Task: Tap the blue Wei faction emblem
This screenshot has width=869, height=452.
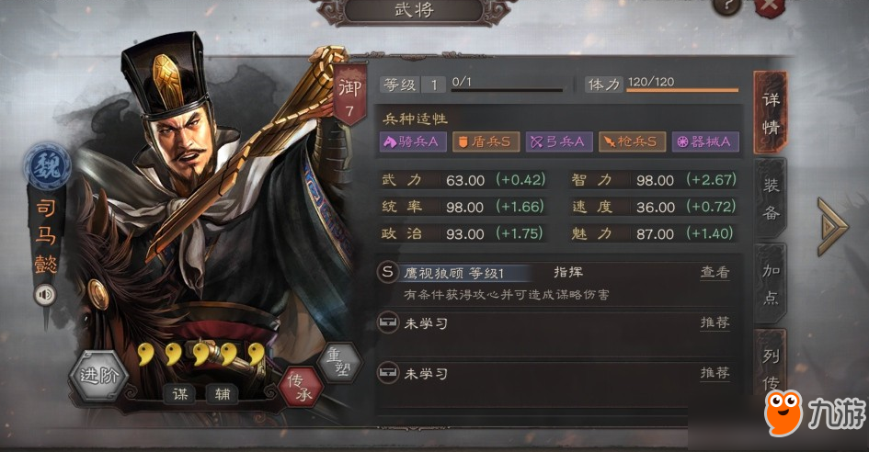Action: (x=47, y=166)
